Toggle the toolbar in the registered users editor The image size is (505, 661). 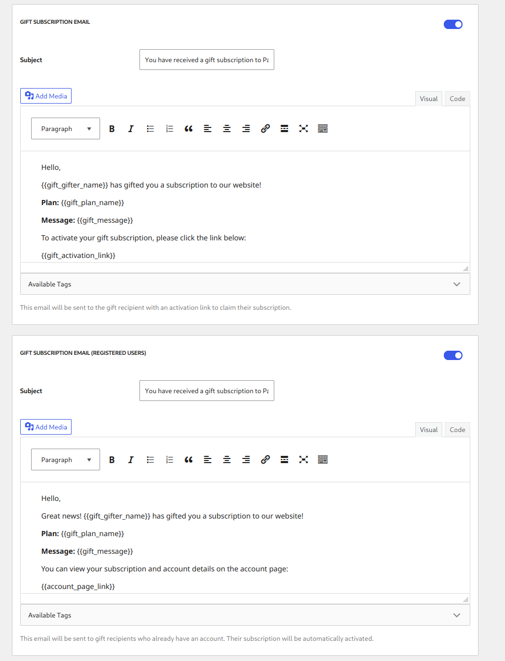click(322, 460)
